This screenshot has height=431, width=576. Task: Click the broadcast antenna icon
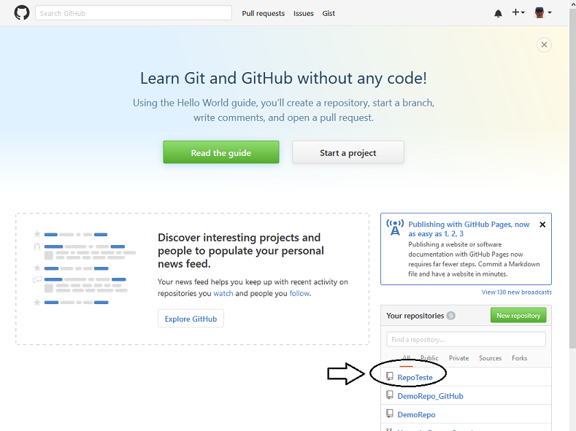coord(395,228)
